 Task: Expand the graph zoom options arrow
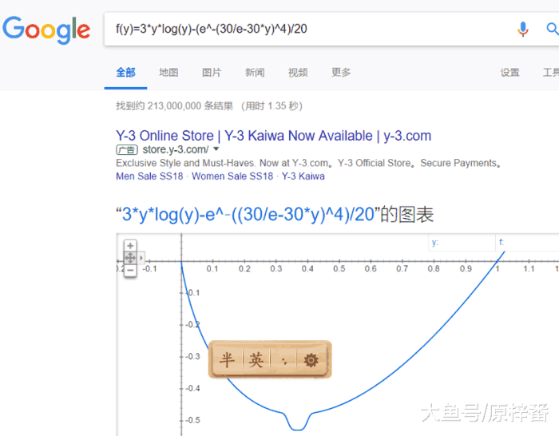coord(142,258)
